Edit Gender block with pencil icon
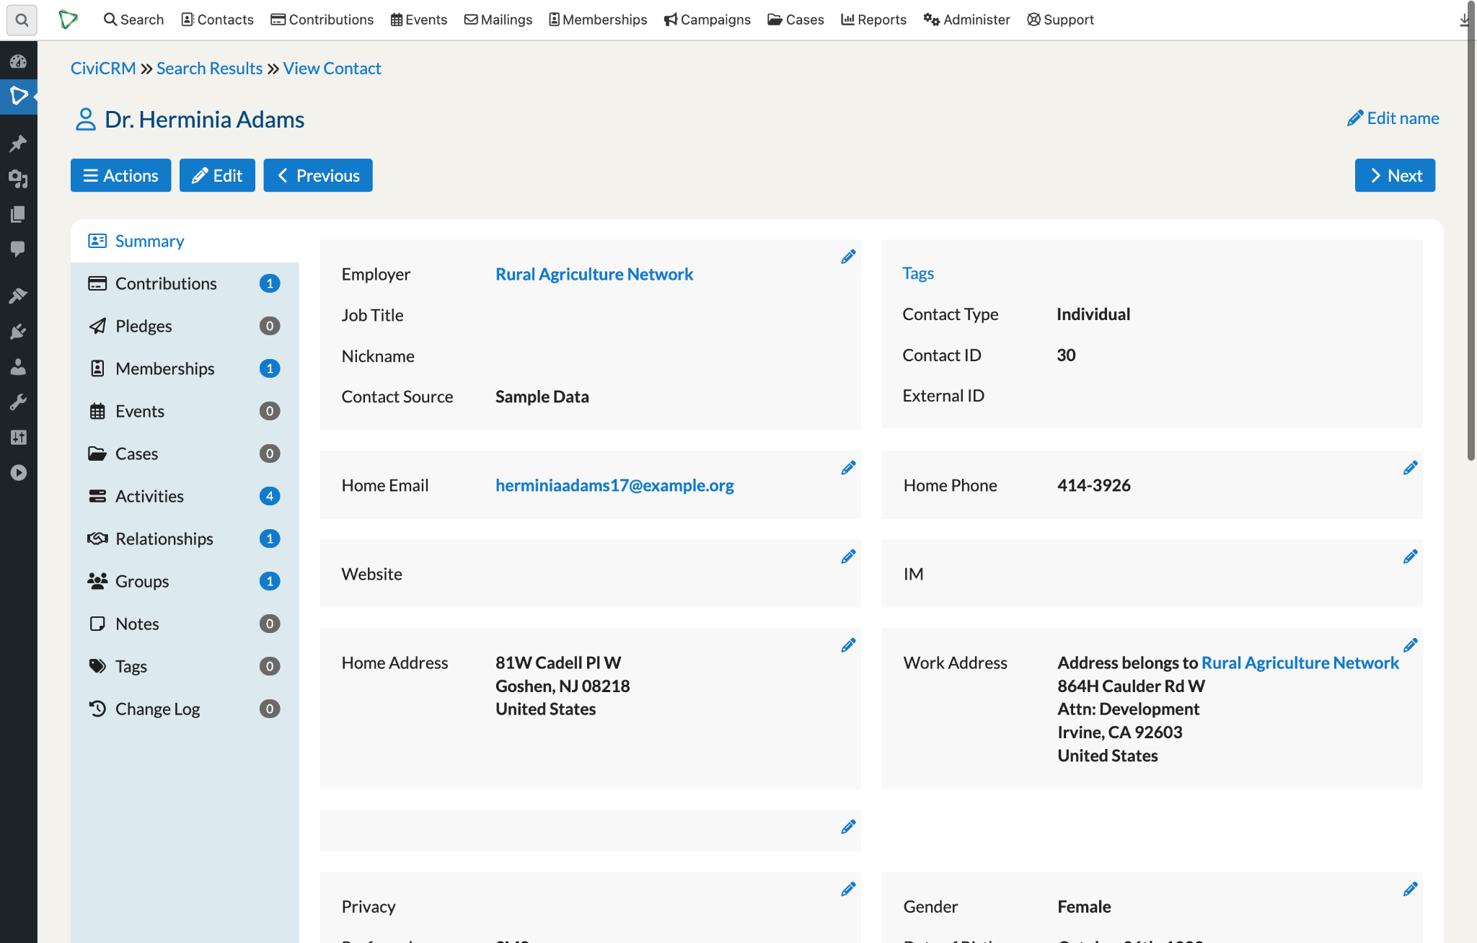1477x943 pixels. point(1411,889)
